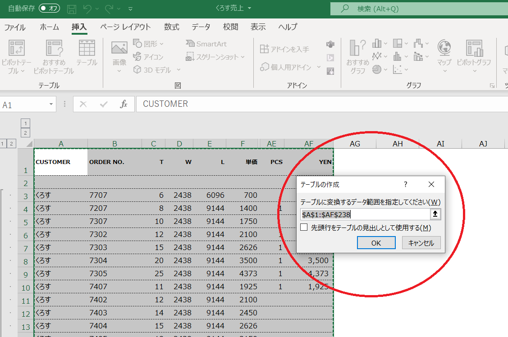Open the ヘルプ tab
508x337 pixels.
point(288,27)
